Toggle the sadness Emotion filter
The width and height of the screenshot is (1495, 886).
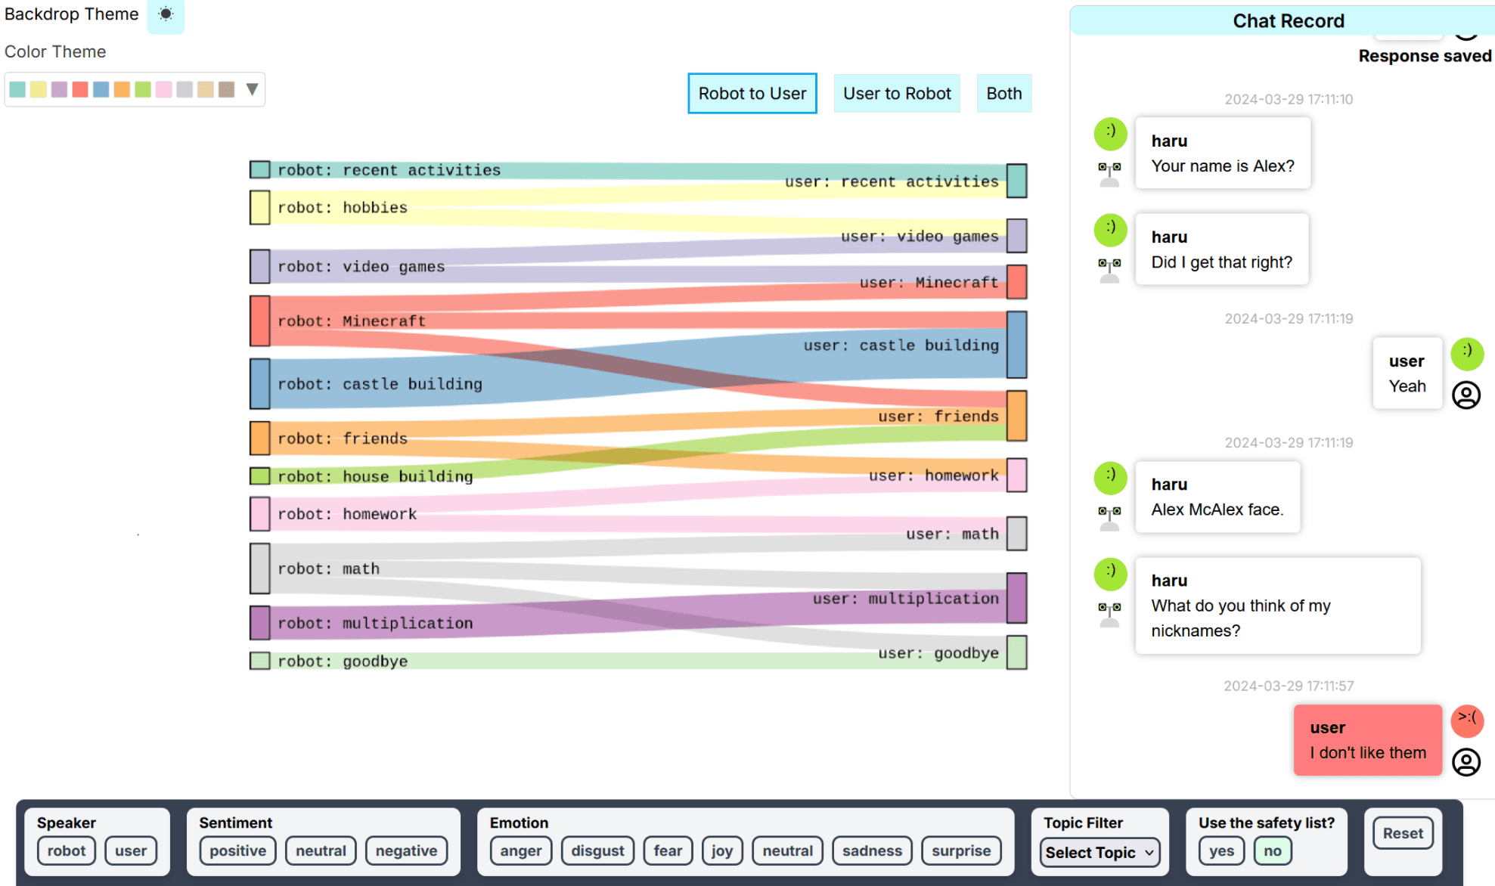click(x=872, y=850)
